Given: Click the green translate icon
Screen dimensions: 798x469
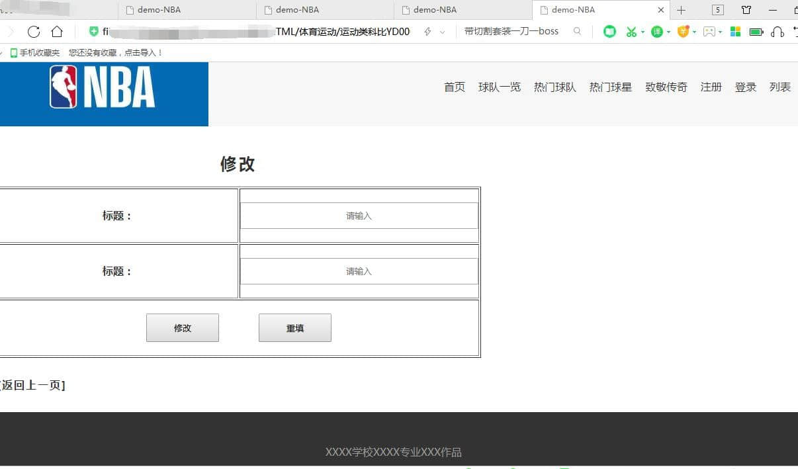Looking at the screenshot, I should click(656, 32).
